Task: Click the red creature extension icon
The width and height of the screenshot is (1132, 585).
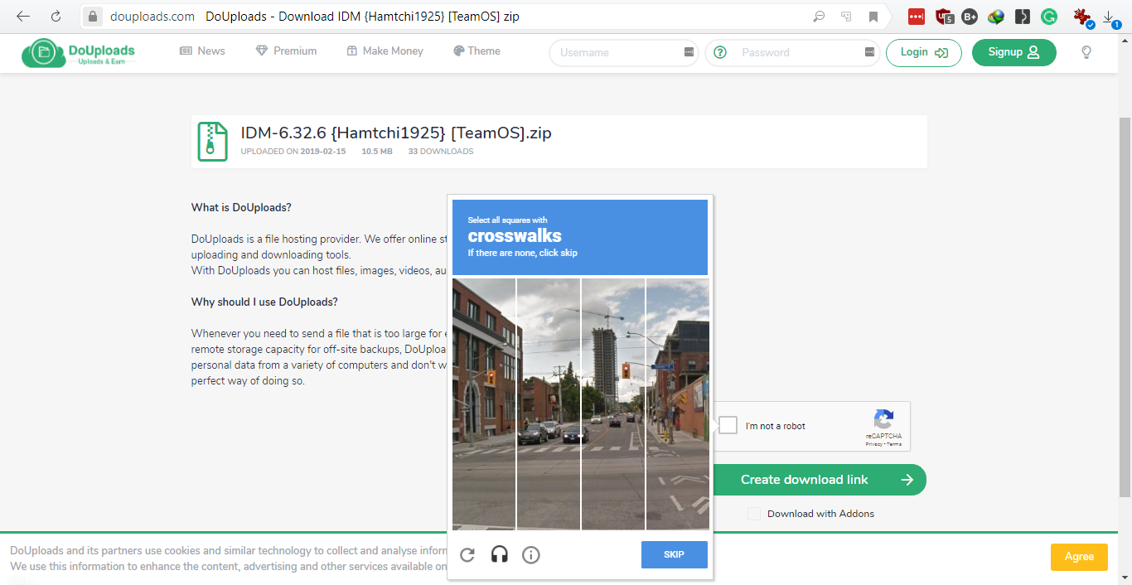Action: pos(1082,17)
